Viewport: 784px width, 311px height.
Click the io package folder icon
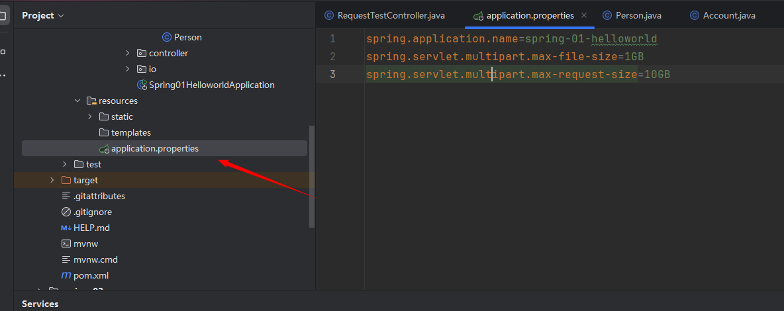[x=142, y=69]
